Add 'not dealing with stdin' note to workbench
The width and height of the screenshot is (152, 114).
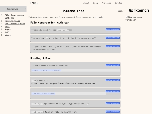tap(113, 46)
